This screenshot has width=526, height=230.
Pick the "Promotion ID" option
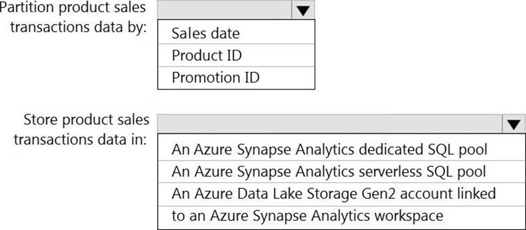215,77
